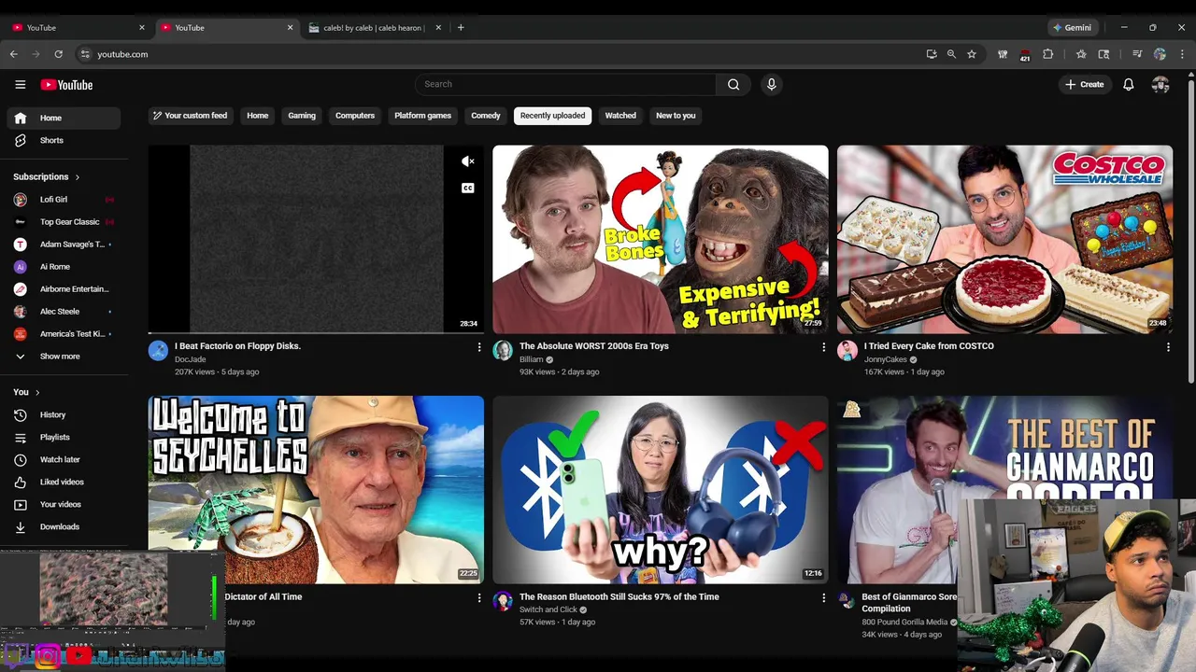This screenshot has height=672, width=1196.
Task: Open Shorts from the sidebar
Action: coord(64,140)
